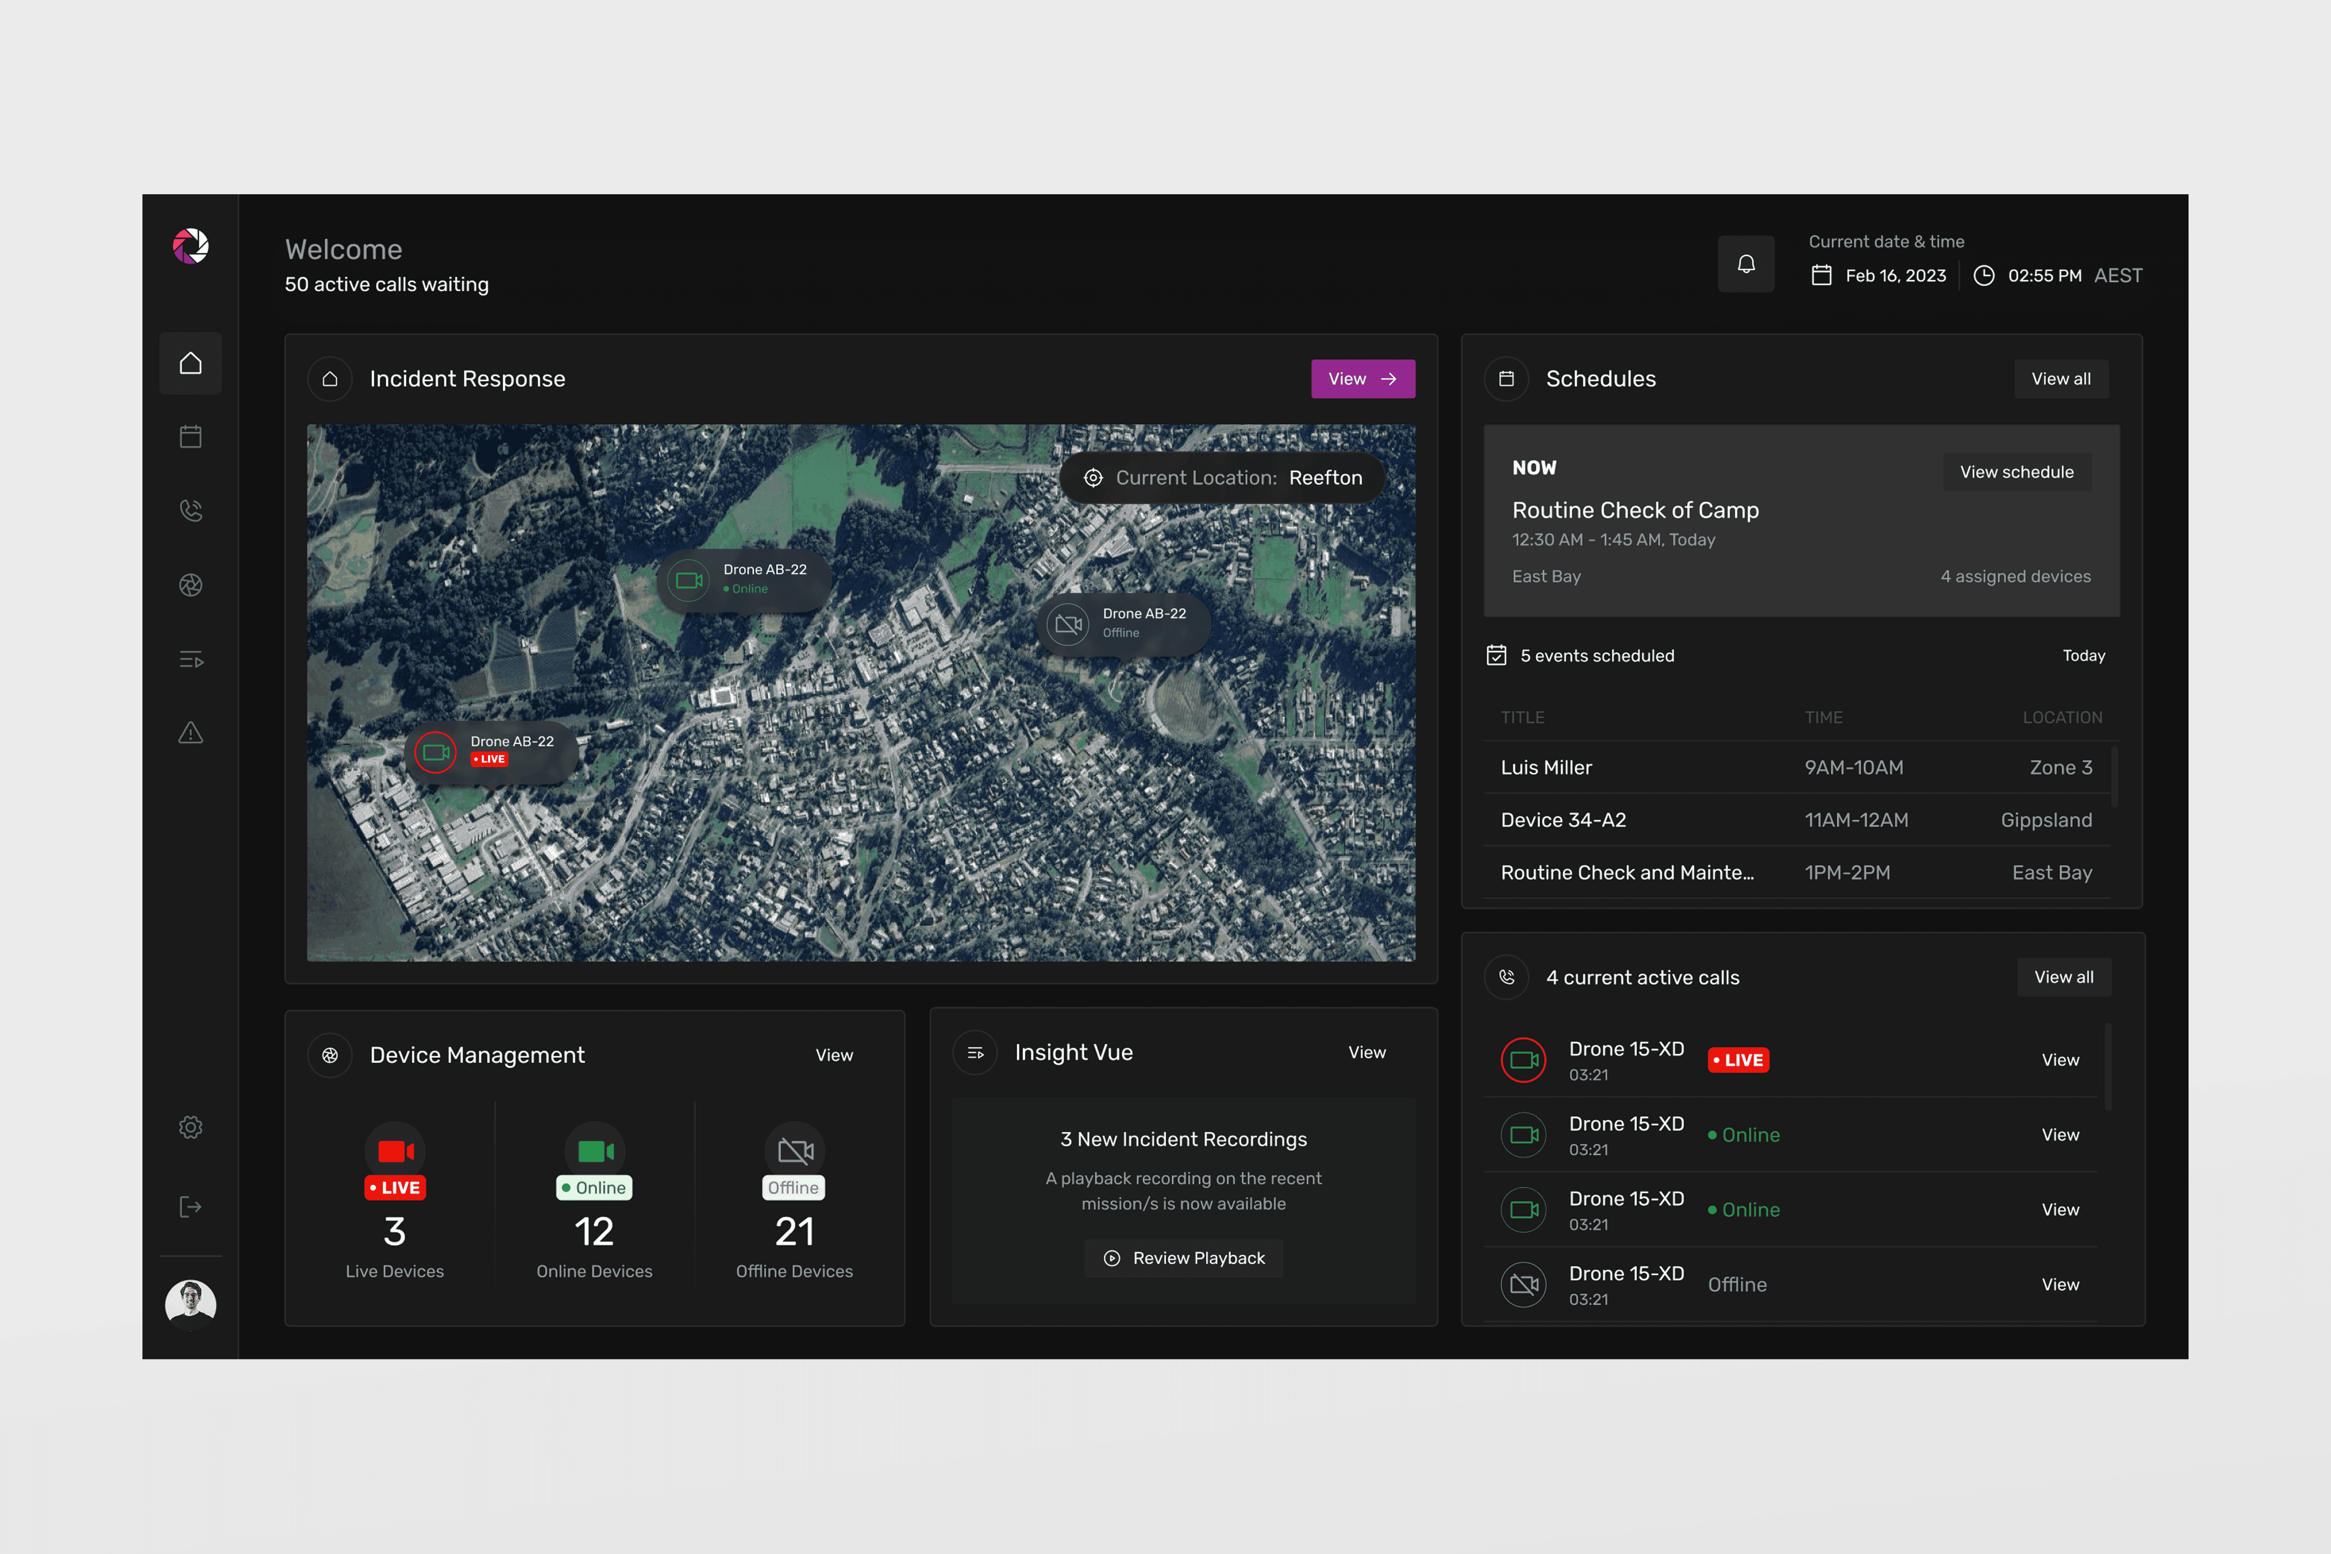Viewport: 2331px width, 1554px height.
Task: Click the logout icon in sidebar
Action: pos(190,1206)
